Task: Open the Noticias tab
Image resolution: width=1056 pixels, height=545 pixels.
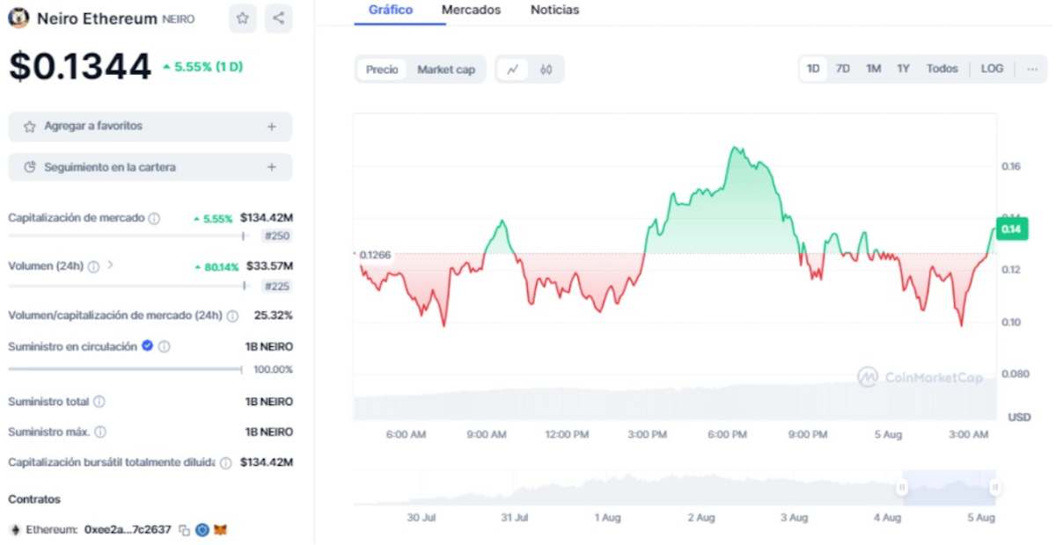Action: [x=555, y=10]
